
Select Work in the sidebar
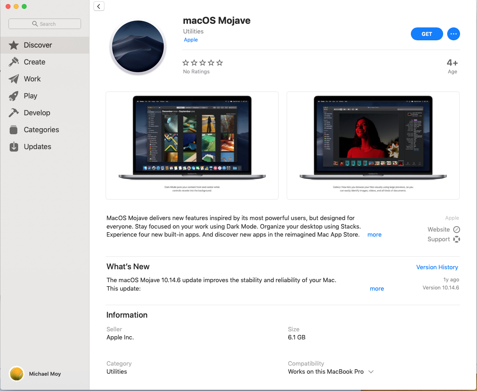click(x=45, y=79)
